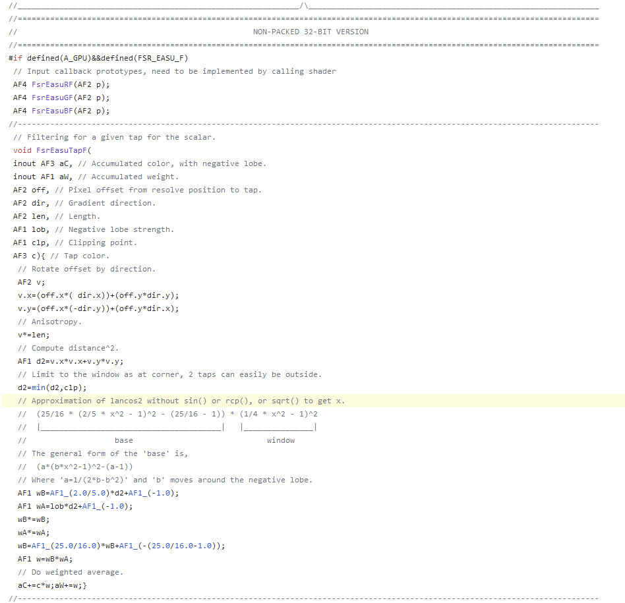Place cursor on inout AF1 aW parameter
This screenshot has width=625, height=603.
(x=42, y=177)
